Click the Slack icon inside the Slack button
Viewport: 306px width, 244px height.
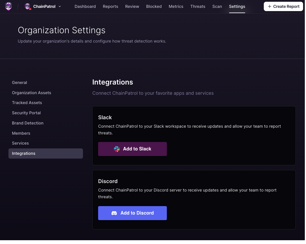point(117,149)
